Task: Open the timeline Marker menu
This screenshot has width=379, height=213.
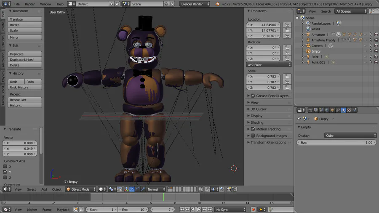Action: (x=32, y=210)
